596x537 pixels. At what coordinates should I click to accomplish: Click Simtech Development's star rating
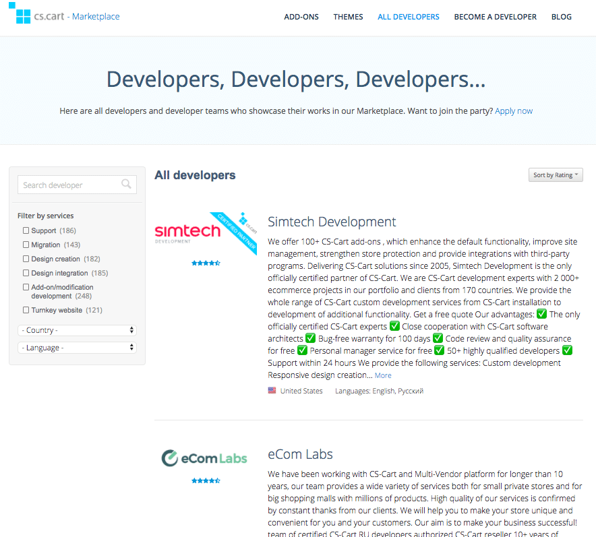(x=205, y=263)
